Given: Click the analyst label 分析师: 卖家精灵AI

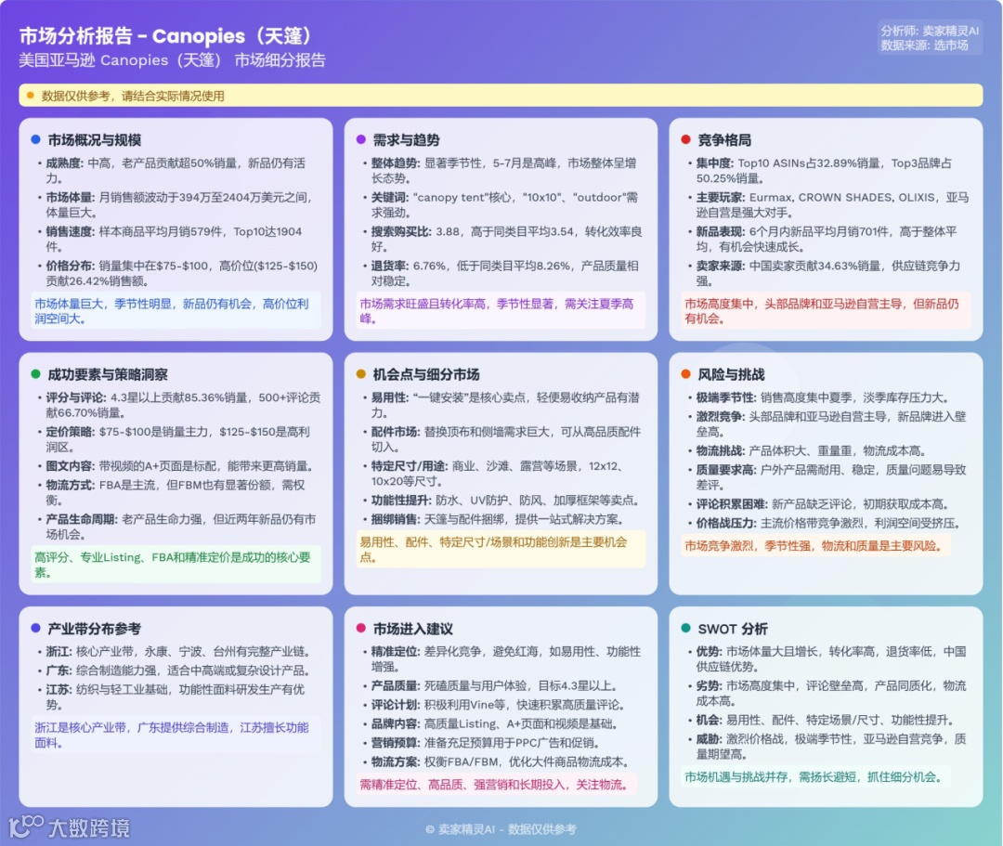Looking at the screenshot, I should click(930, 31).
